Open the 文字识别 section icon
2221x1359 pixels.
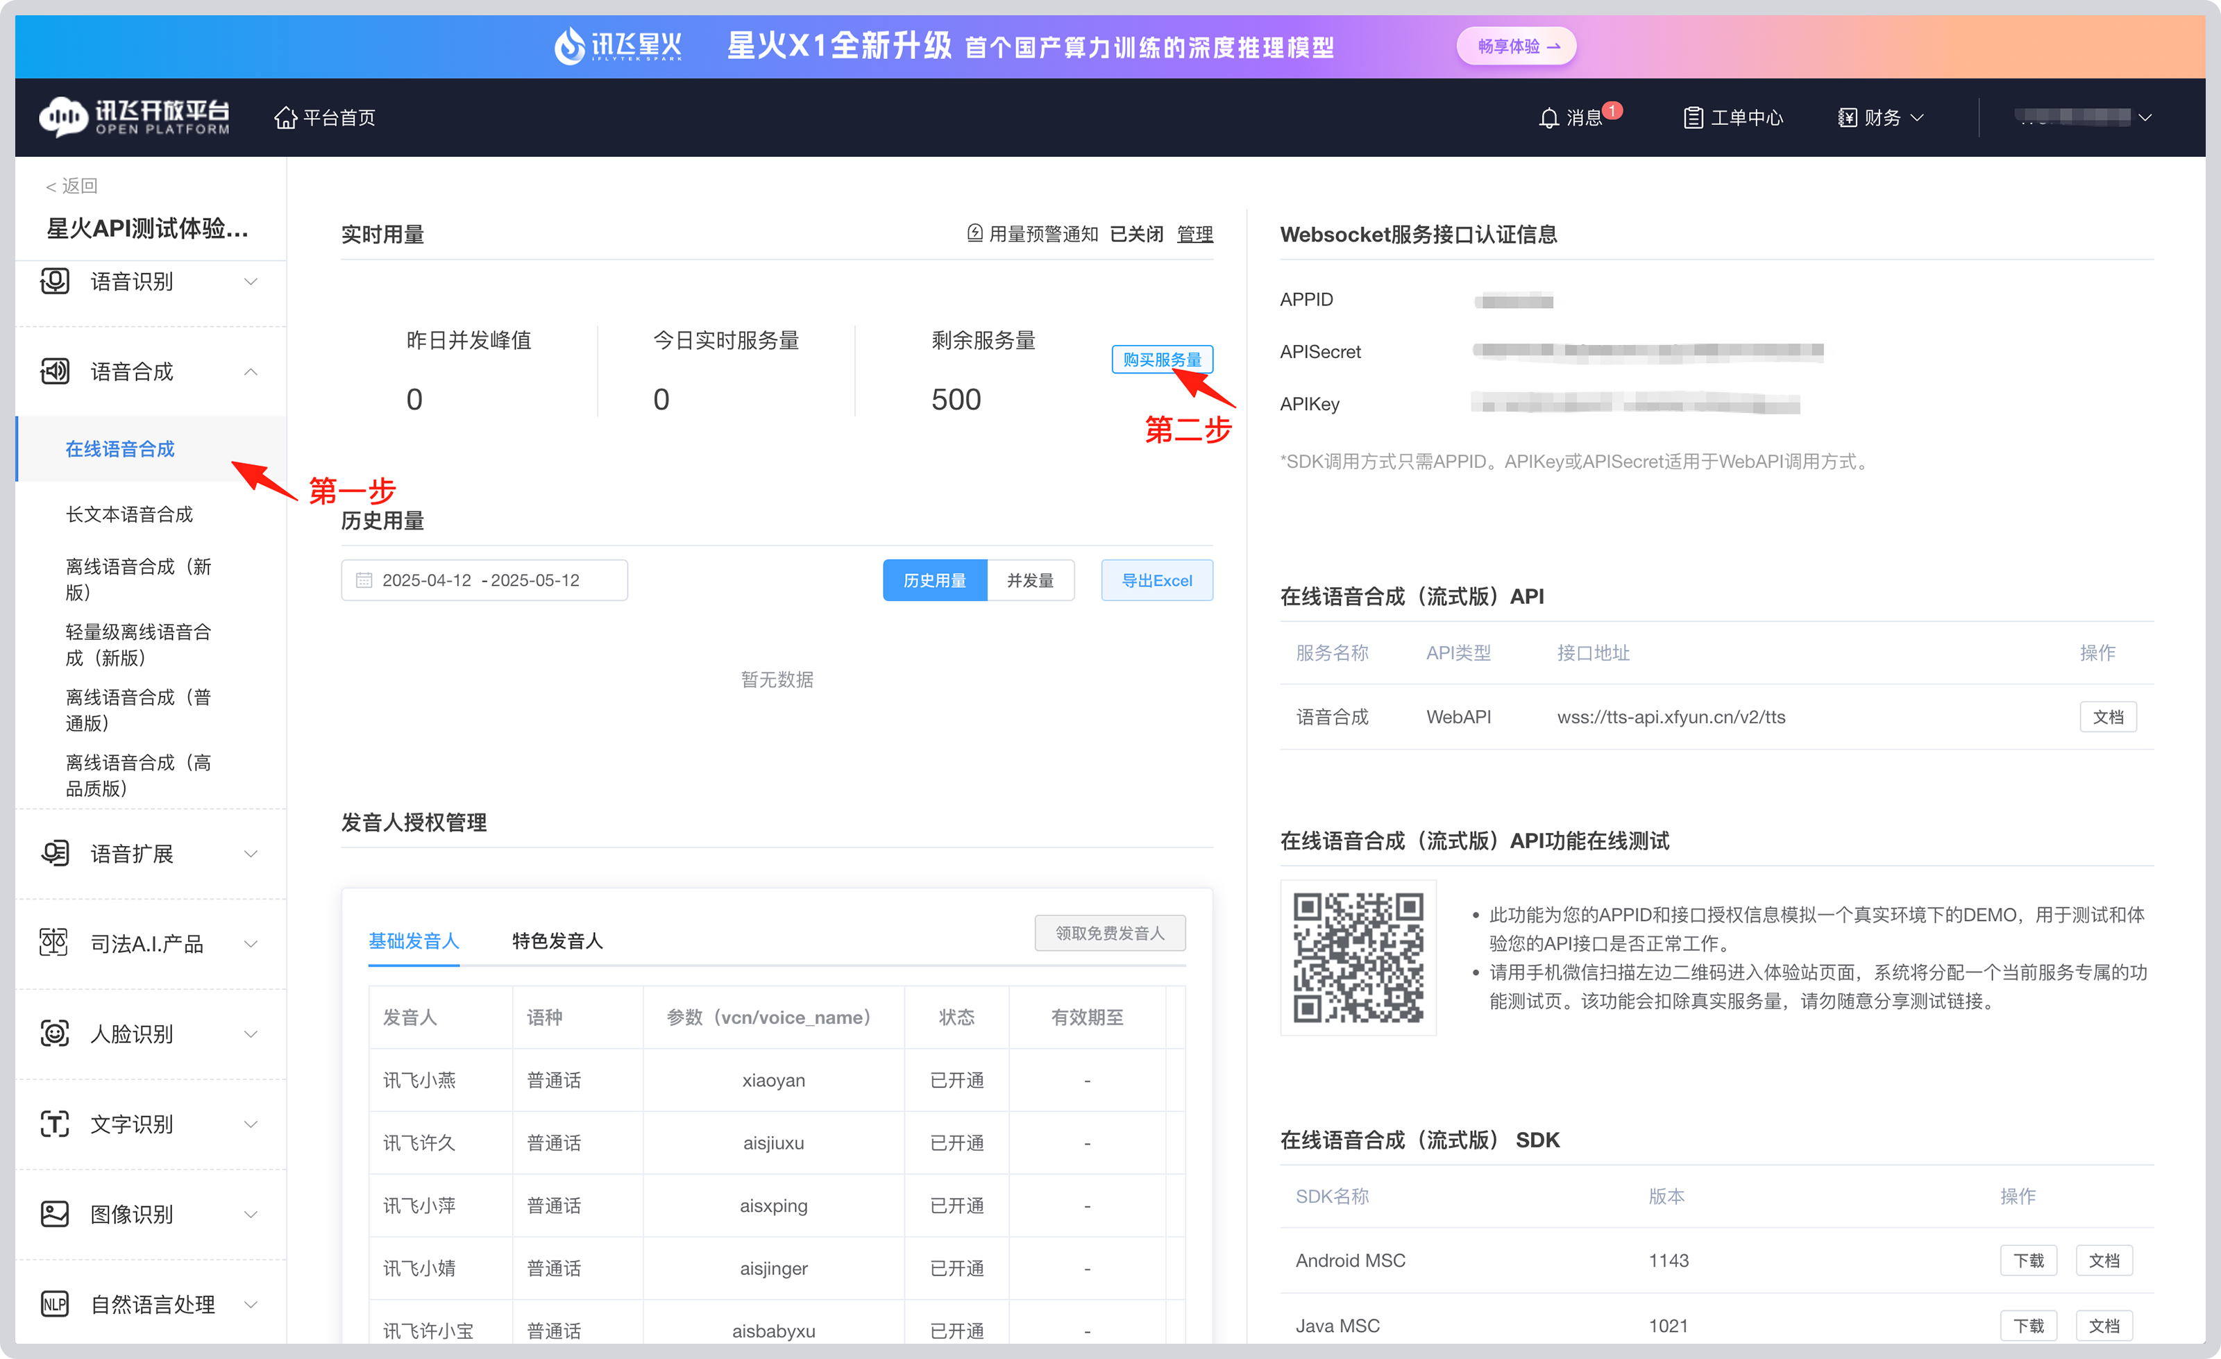point(54,1123)
